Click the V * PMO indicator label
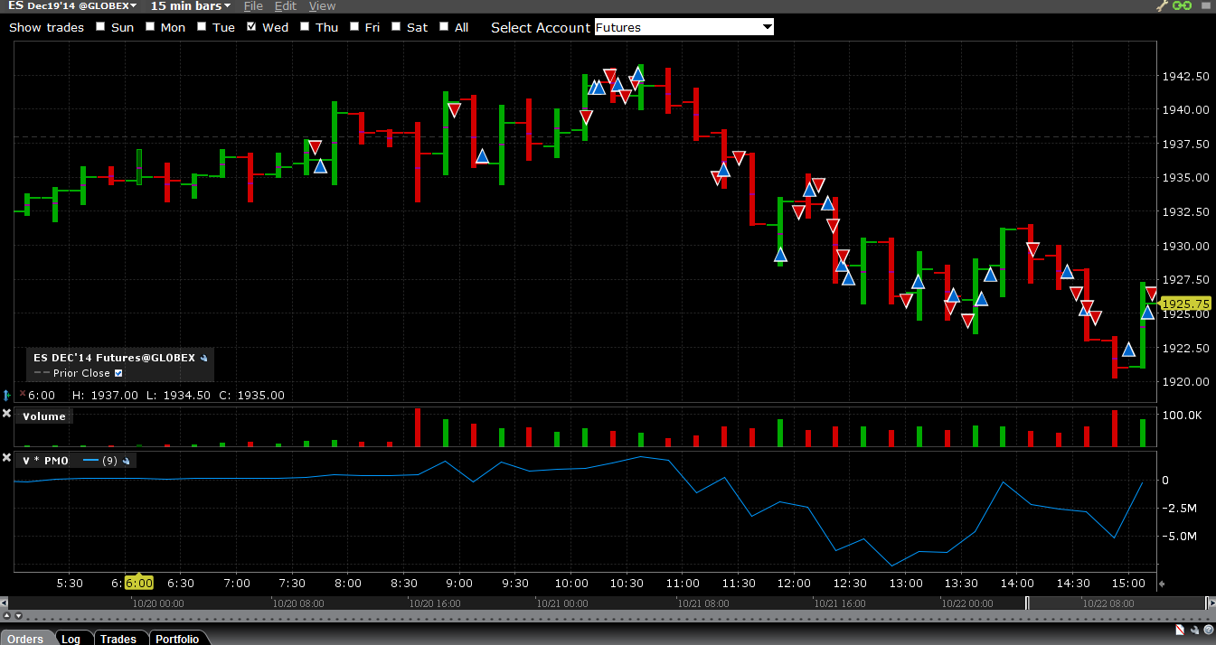Image resolution: width=1216 pixels, height=645 pixels. coord(44,461)
